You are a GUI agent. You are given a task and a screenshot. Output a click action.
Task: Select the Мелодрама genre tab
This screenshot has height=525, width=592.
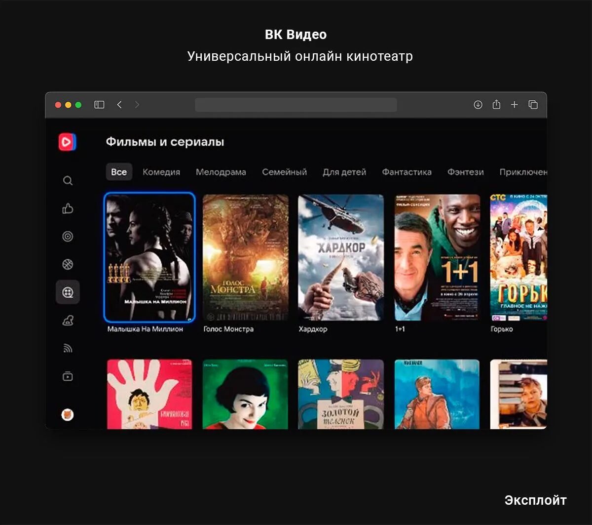click(221, 172)
